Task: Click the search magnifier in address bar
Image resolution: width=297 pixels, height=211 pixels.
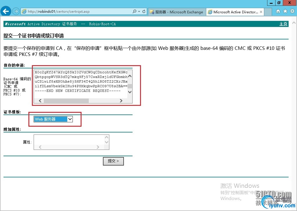Action: pos(135,11)
